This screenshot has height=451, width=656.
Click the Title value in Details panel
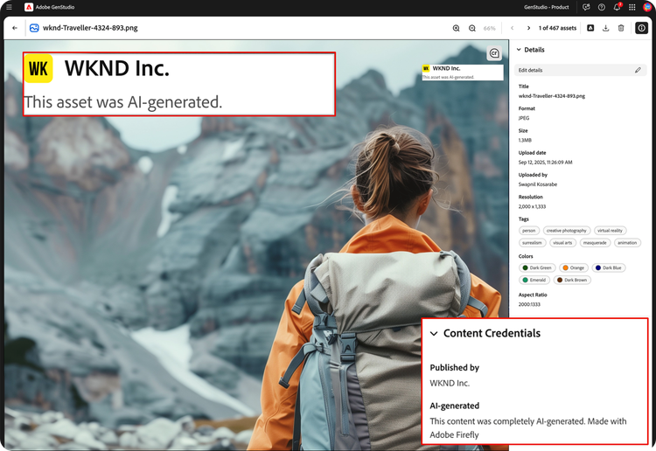click(551, 96)
